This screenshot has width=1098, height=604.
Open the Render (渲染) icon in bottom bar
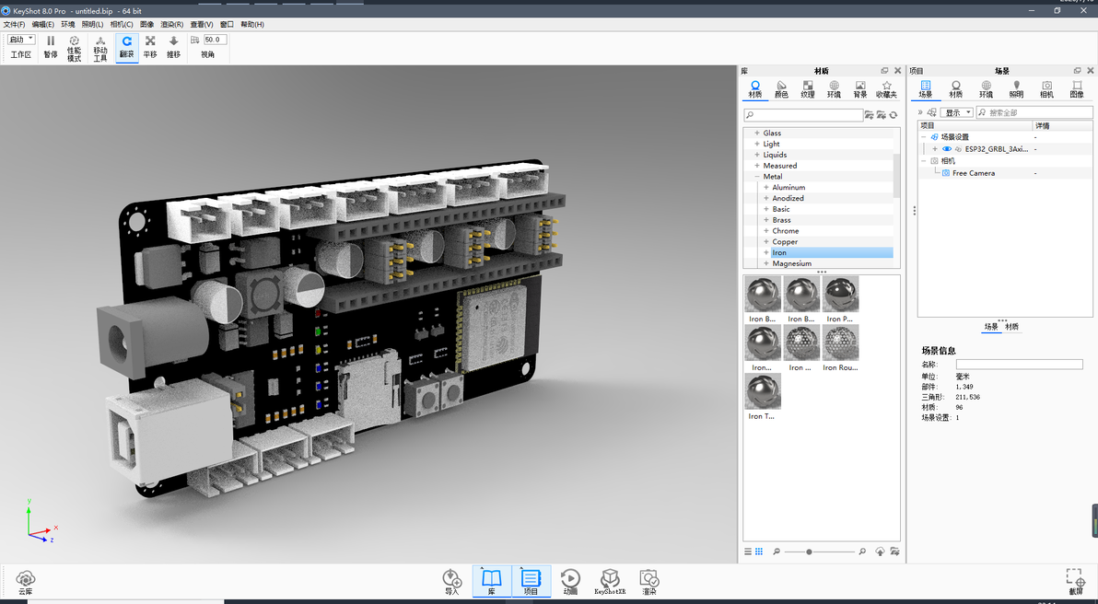pyautogui.click(x=649, y=582)
